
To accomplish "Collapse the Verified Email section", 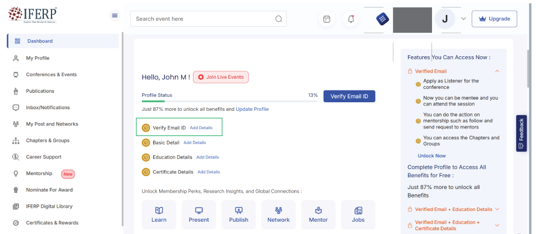I will click(x=497, y=71).
